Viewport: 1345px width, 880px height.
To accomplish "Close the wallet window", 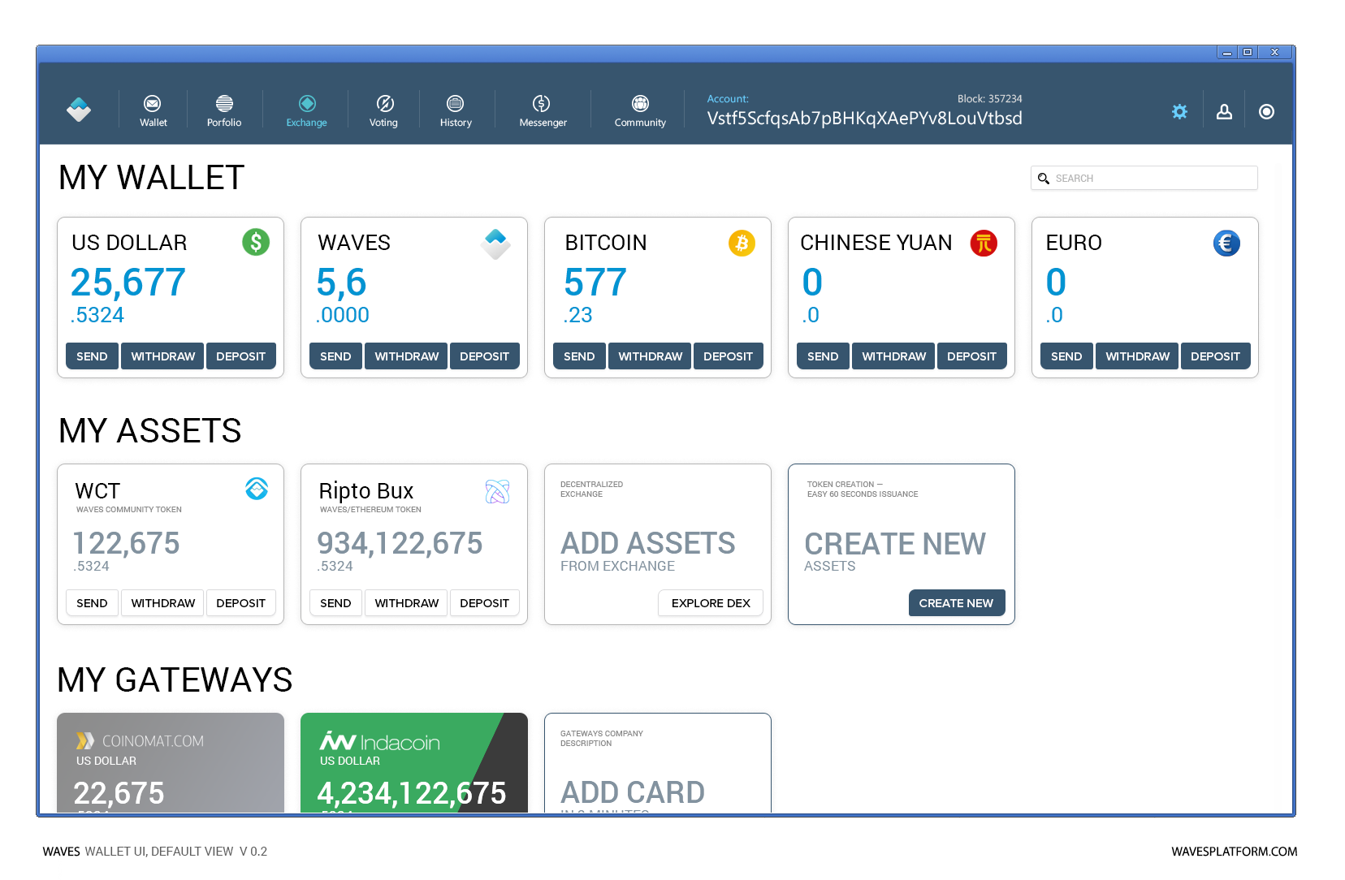I will pyautogui.click(x=1275, y=52).
